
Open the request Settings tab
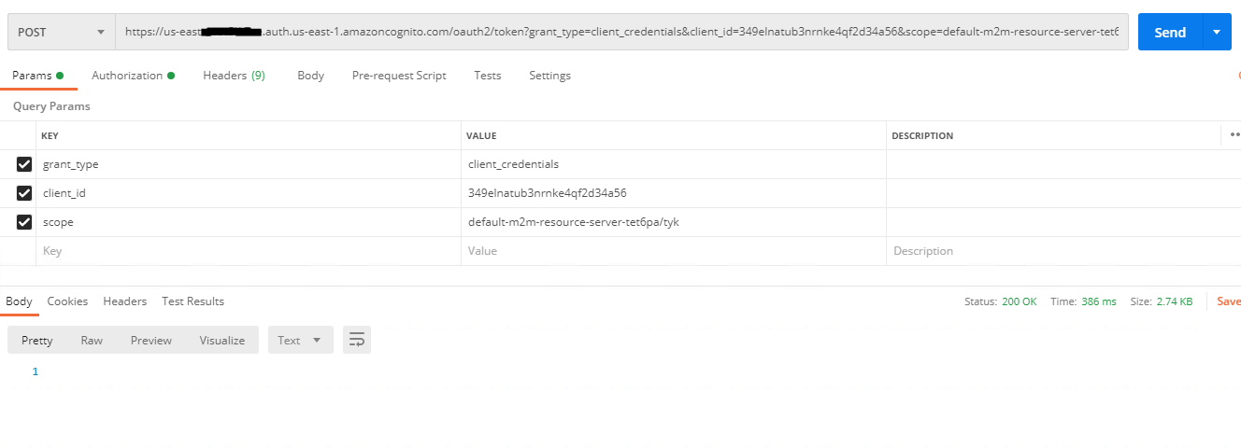[549, 76]
